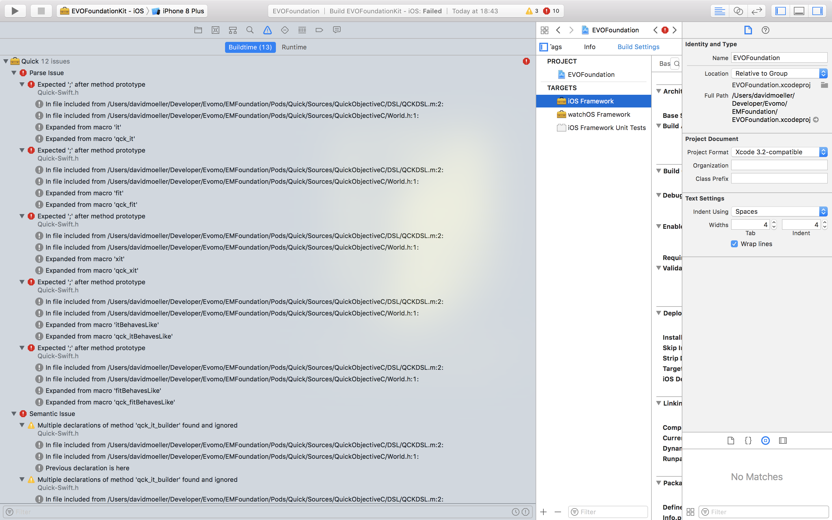Show the File inspector
Viewport: 832px width, 520px height.
pyautogui.click(x=748, y=30)
